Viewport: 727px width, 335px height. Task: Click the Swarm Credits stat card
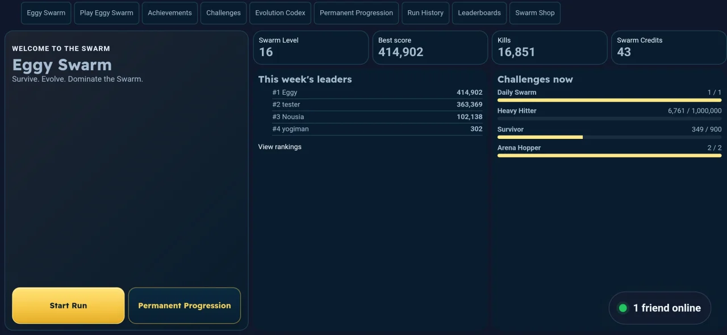tap(668, 48)
